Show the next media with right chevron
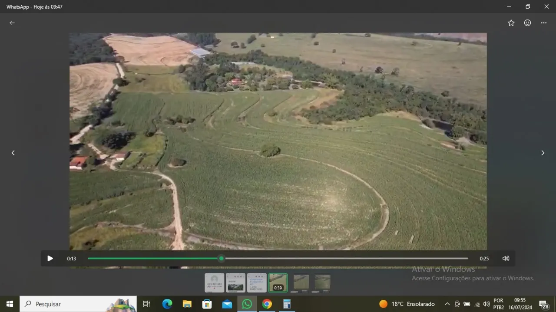 (543, 153)
